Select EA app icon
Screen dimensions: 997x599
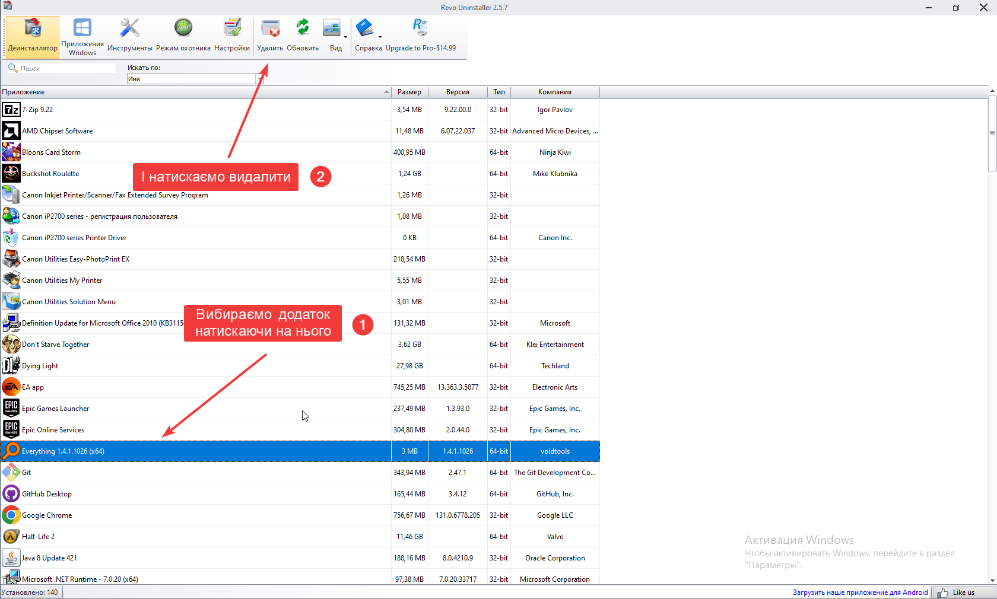(11, 387)
